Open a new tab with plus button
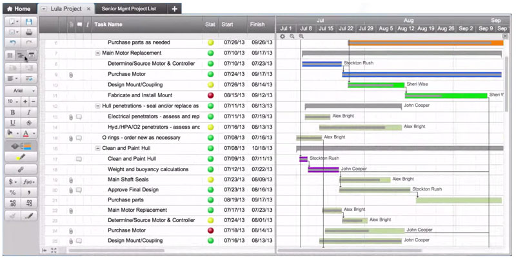Viewport: 516px width, 260px height. pyautogui.click(x=174, y=9)
